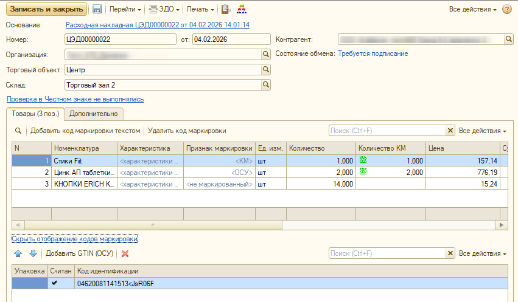
Task: Click the help question mark icon
Action: (507, 10)
